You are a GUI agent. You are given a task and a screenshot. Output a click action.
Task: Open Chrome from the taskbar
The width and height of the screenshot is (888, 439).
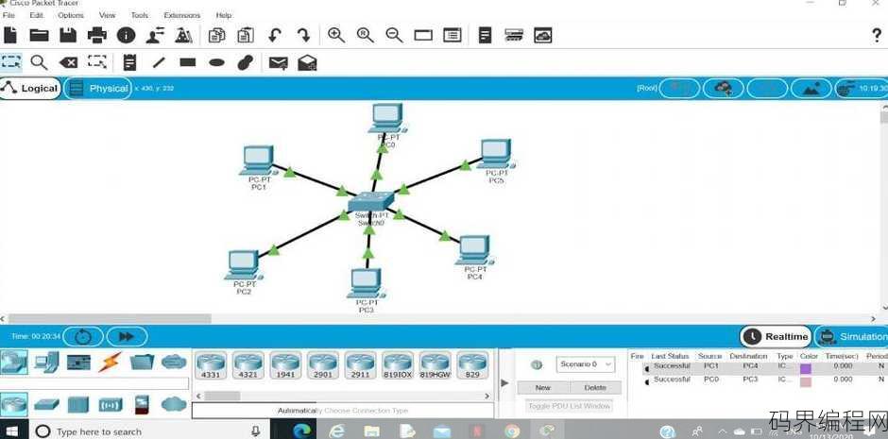pyautogui.click(x=512, y=431)
